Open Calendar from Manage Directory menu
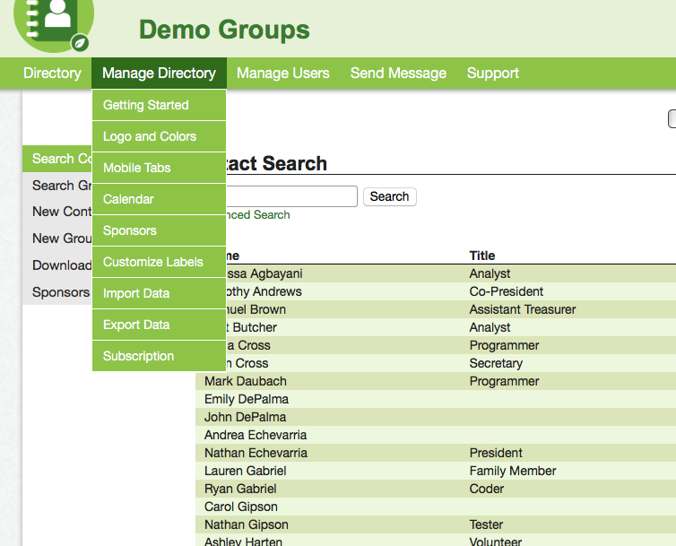The width and height of the screenshot is (676, 546). (x=128, y=199)
